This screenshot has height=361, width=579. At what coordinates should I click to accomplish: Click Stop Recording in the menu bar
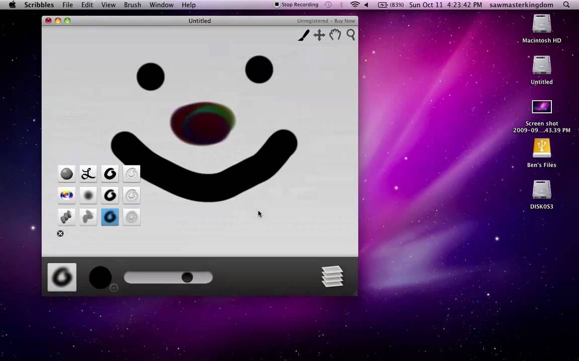tap(297, 5)
